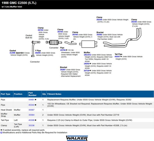This screenshot has width=154, height=141.
Task: Click the catalytic converter drawing
Action: tap(54, 42)
